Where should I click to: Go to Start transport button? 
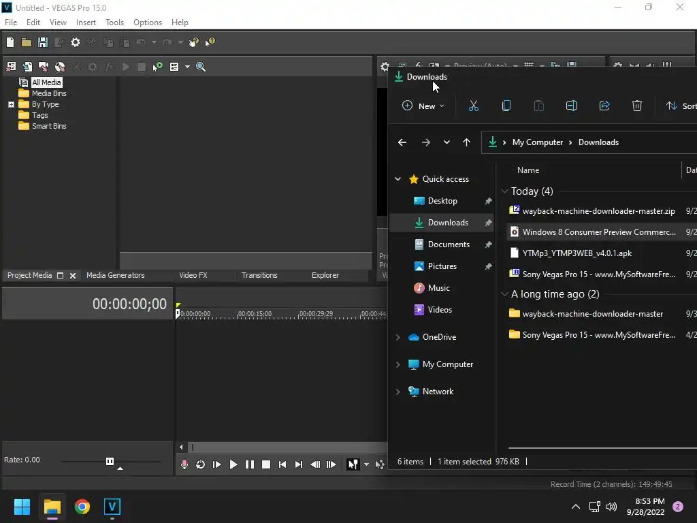(282, 464)
